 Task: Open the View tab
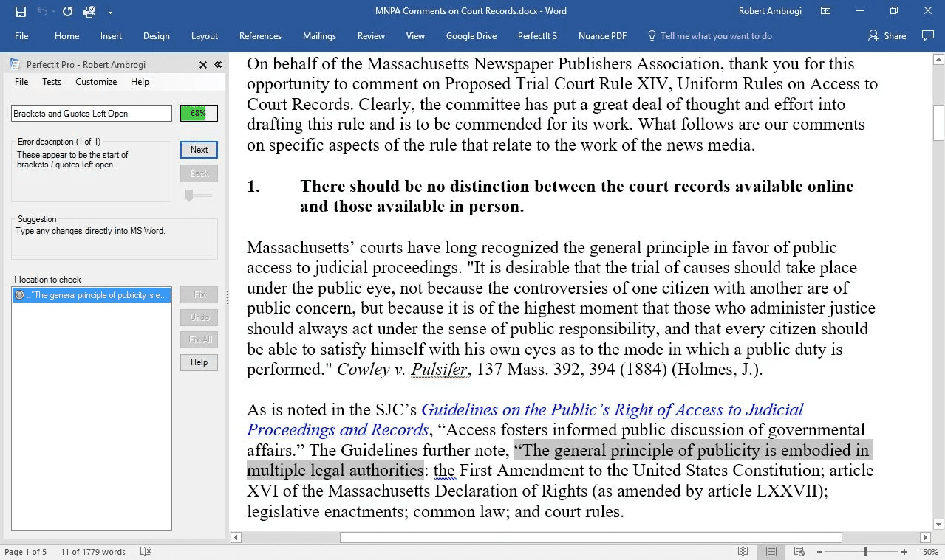(415, 35)
